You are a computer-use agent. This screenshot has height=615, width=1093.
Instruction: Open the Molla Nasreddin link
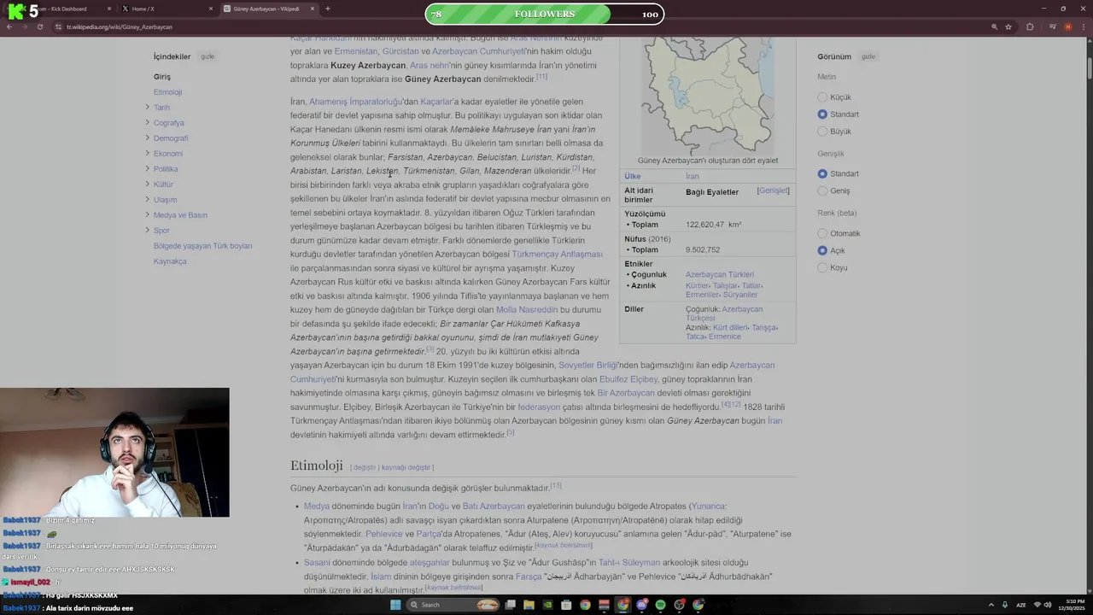(x=527, y=310)
